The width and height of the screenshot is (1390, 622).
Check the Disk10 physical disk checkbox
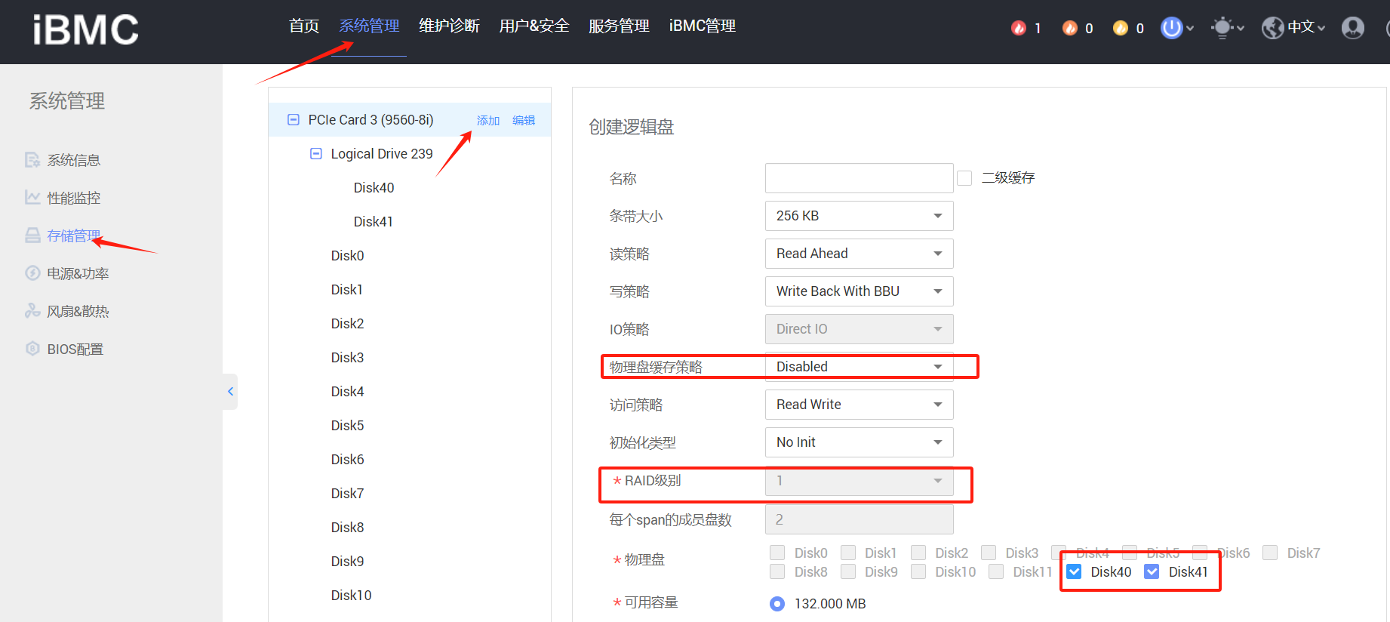918,571
